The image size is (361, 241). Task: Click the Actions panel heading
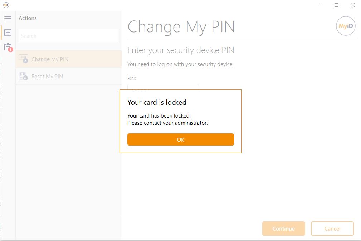click(28, 18)
